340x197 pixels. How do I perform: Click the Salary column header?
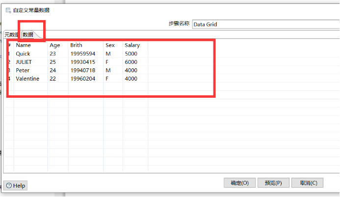point(135,45)
